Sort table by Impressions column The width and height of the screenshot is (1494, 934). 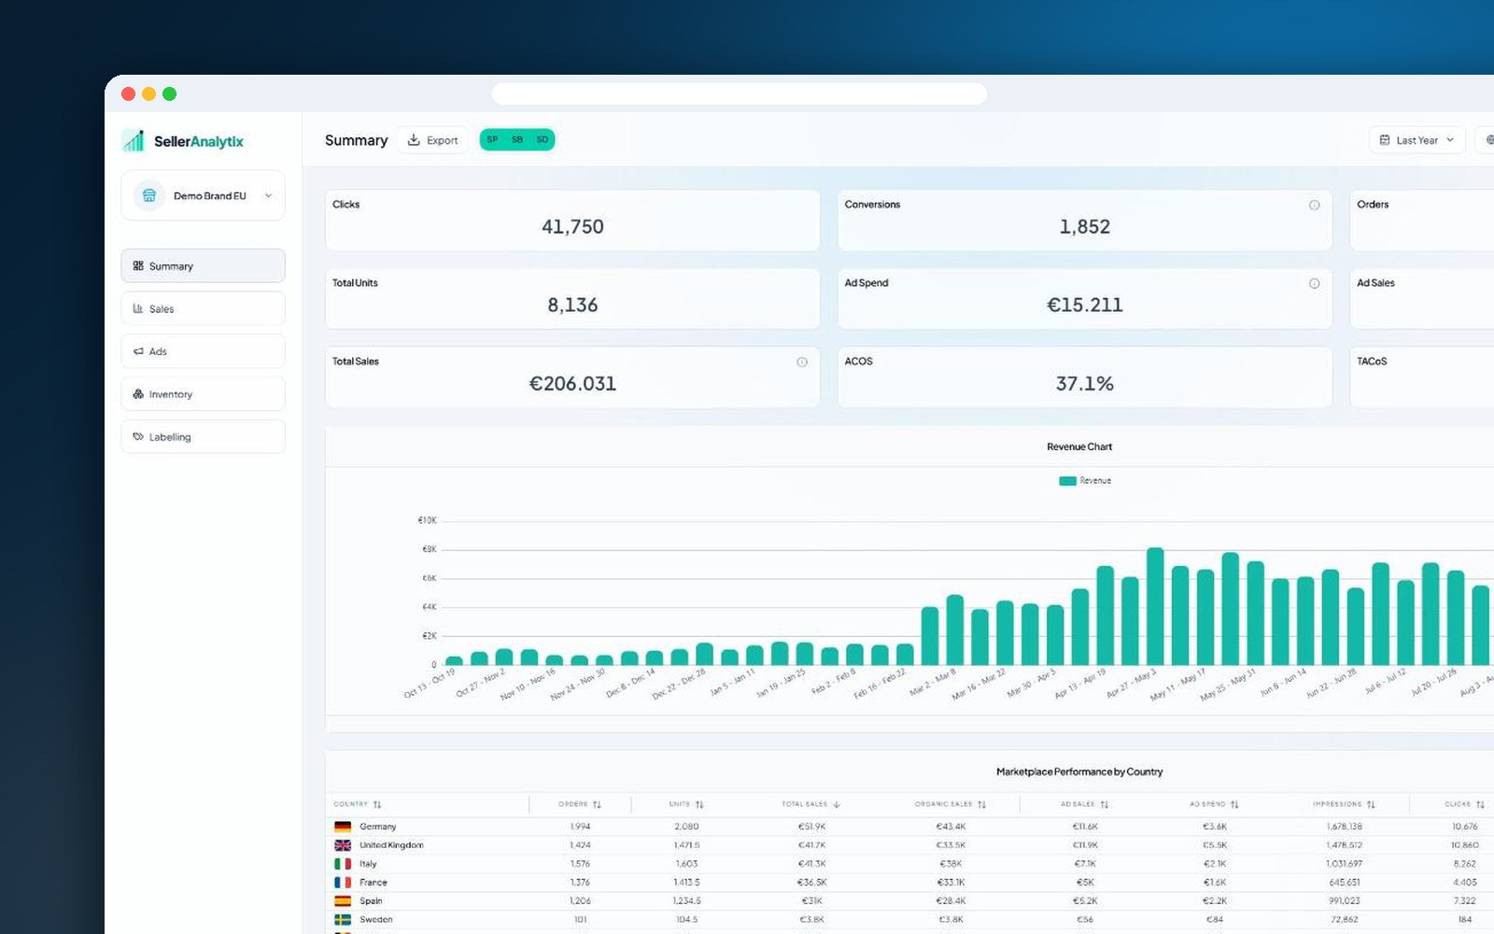pyautogui.click(x=1344, y=804)
